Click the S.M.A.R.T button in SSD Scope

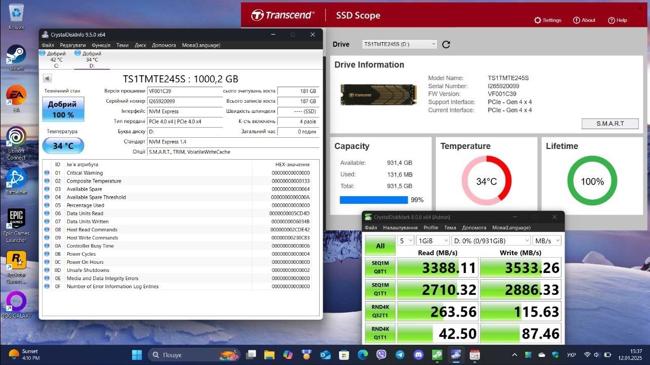click(x=610, y=124)
